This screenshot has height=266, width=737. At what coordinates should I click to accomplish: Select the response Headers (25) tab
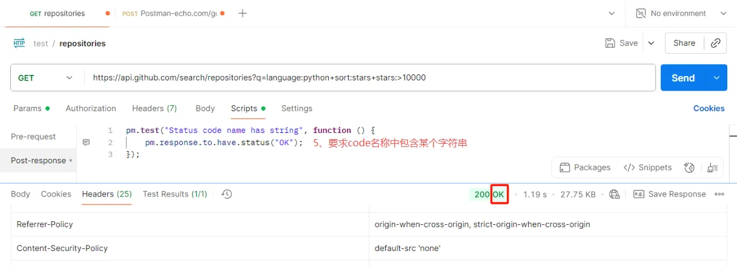[x=107, y=194]
